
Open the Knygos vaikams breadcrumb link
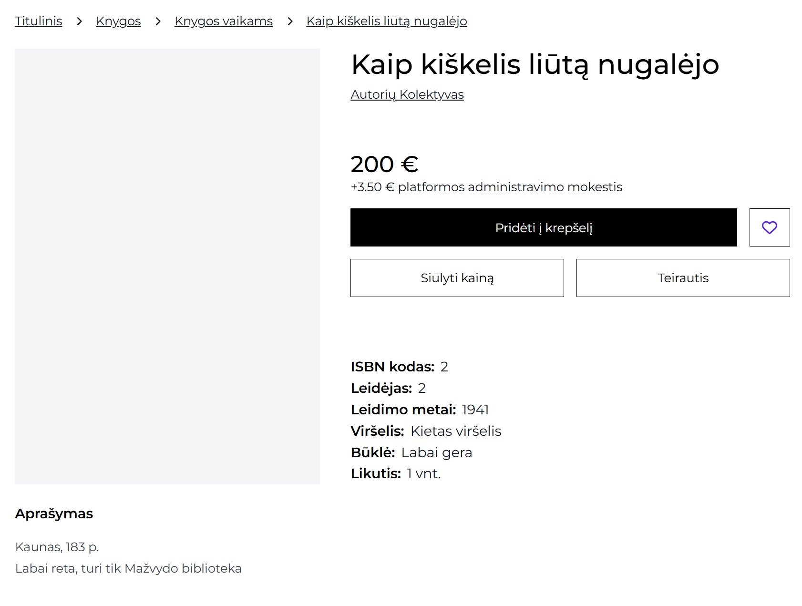224,21
